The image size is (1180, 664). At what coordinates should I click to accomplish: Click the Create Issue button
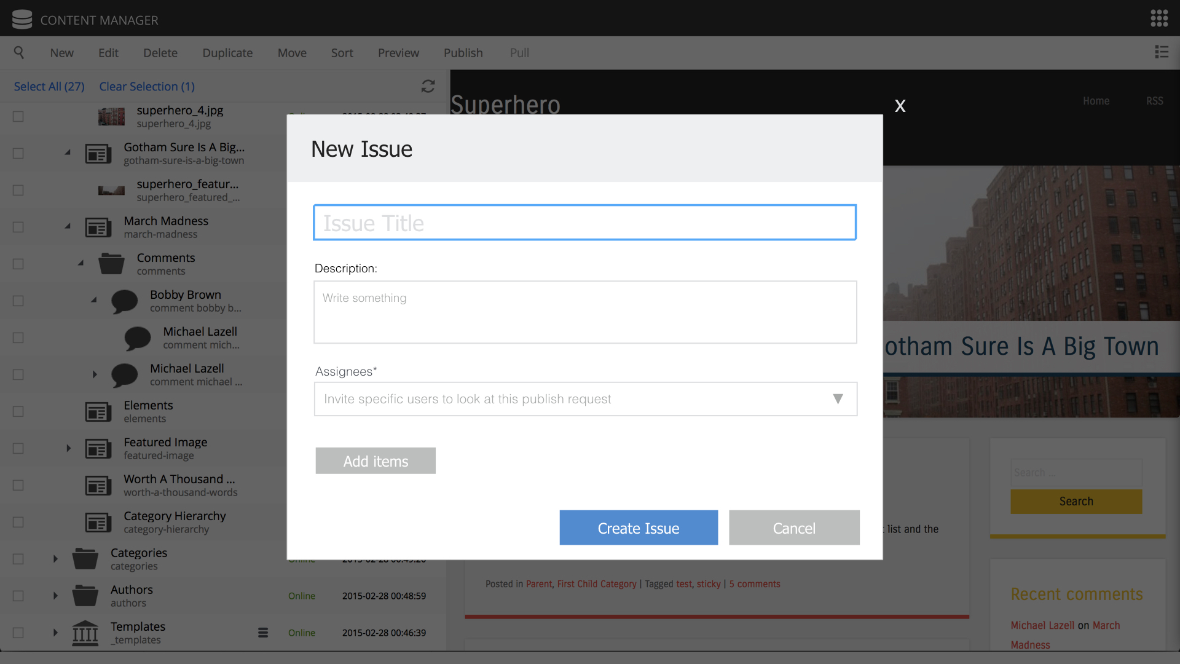pyautogui.click(x=639, y=528)
